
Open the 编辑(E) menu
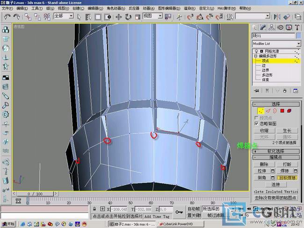point(22,8)
